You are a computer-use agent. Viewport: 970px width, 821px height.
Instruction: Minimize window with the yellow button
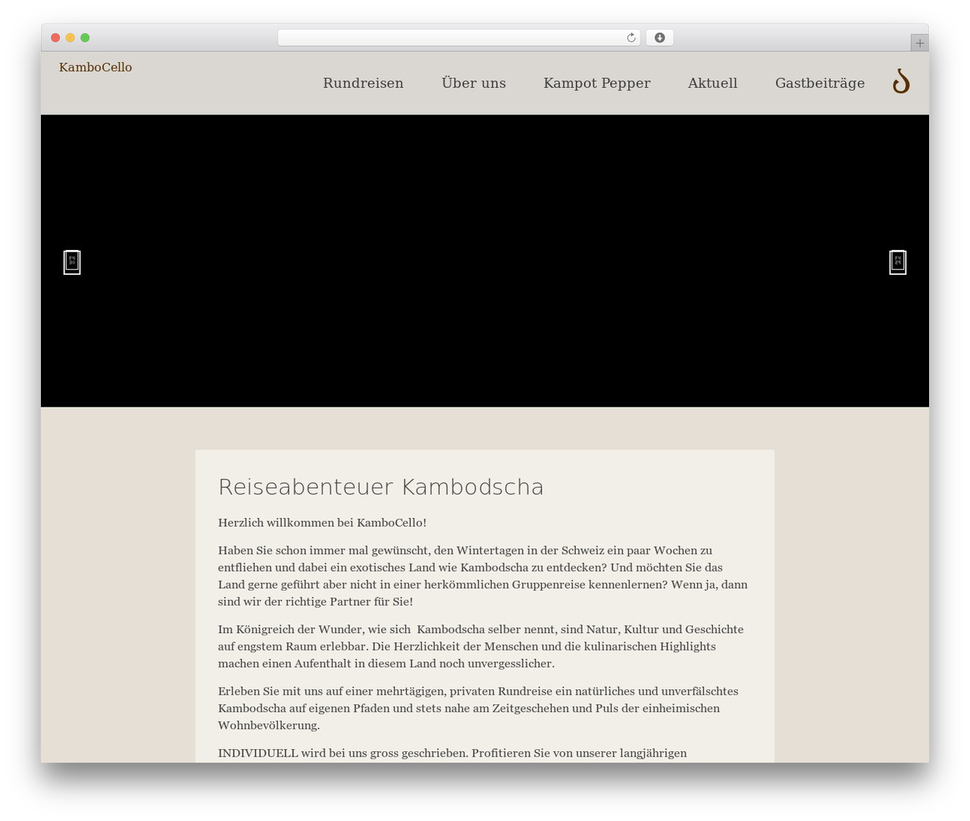click(x=70, y=38)
